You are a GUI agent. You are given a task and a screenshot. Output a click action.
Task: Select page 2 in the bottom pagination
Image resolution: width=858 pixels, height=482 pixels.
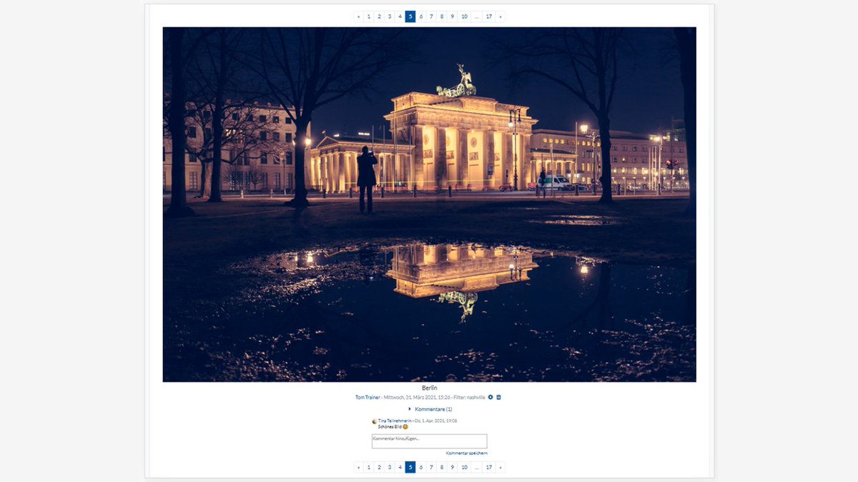click(379, 467)
